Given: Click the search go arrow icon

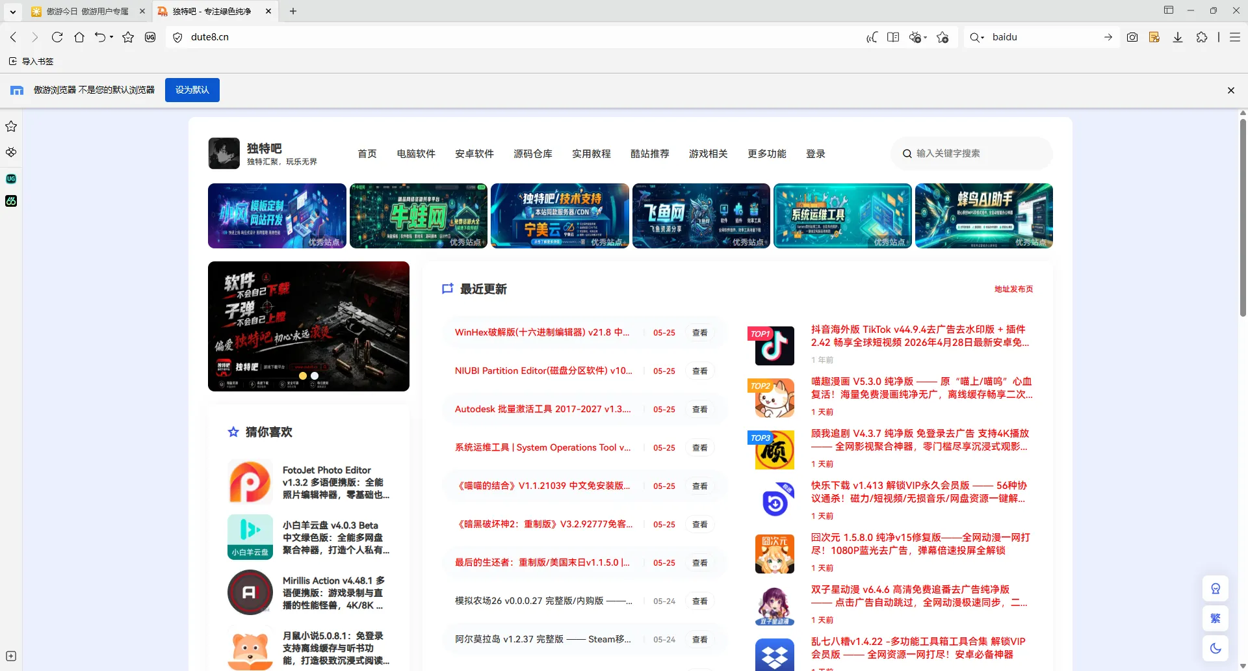Looking at the screenshot, I should click(1108, 37).
